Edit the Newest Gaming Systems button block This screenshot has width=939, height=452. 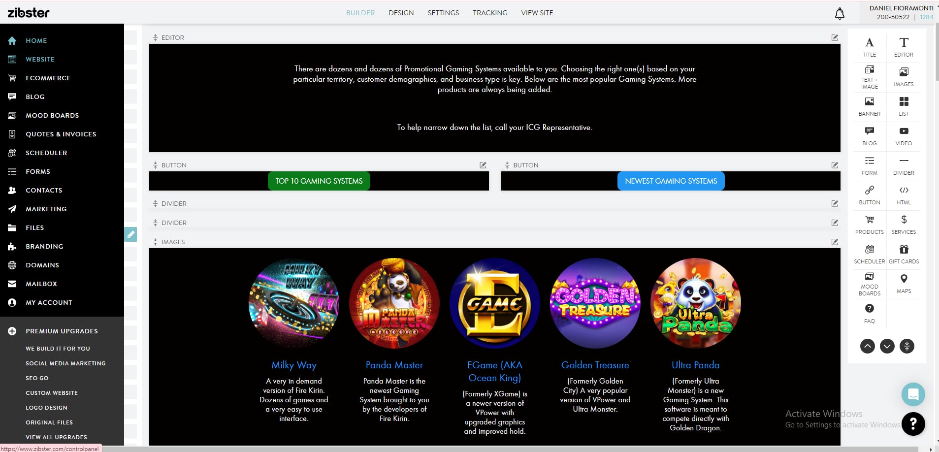[835, 165]
